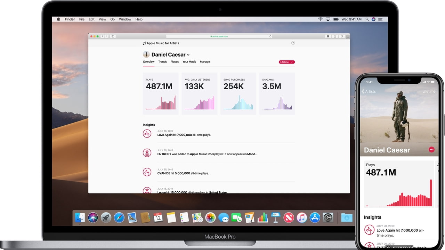Toggle the Safari sidebar button
This screenshot has width=445, height=250.
tap(113, 36)
